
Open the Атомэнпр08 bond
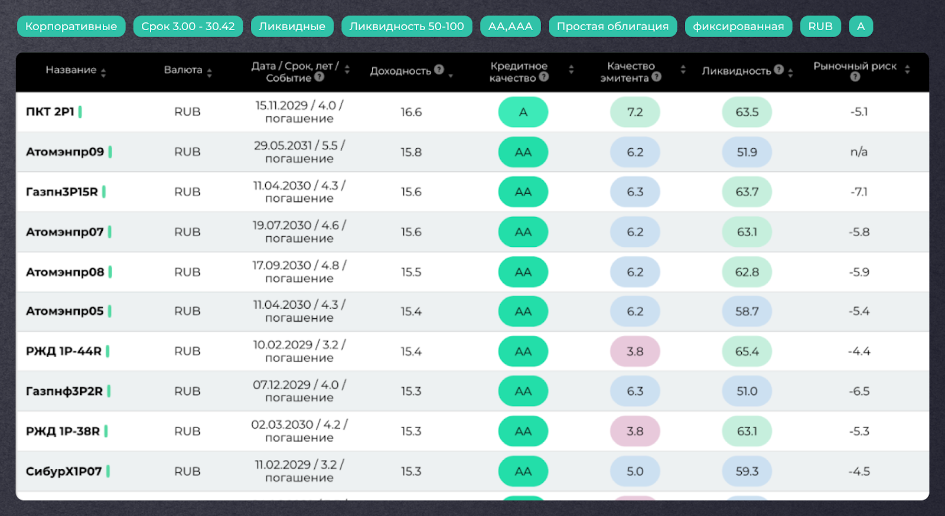pos(65,272)
